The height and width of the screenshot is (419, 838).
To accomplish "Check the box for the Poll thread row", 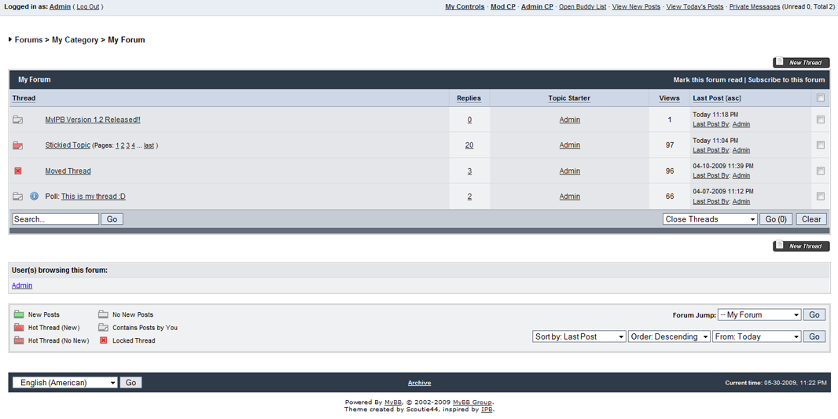I will 821,197.
